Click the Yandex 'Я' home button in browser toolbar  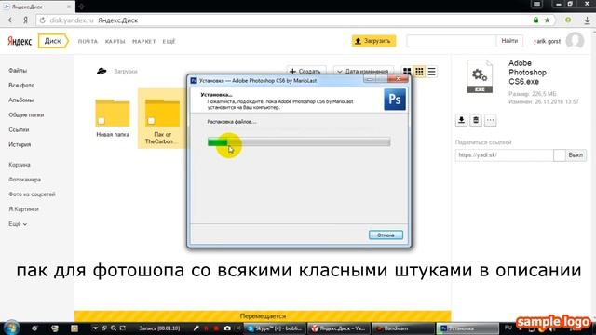[25, 20]
